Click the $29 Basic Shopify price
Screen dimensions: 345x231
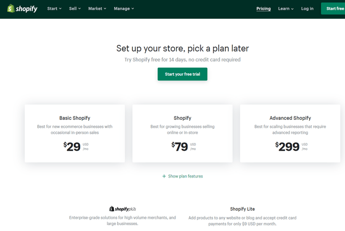pyautogui.click(x=72, y=147)
